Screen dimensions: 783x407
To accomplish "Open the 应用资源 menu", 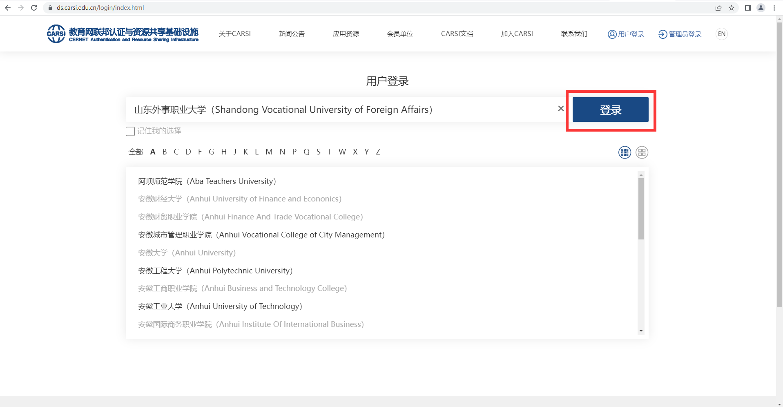I will point(346,34).
